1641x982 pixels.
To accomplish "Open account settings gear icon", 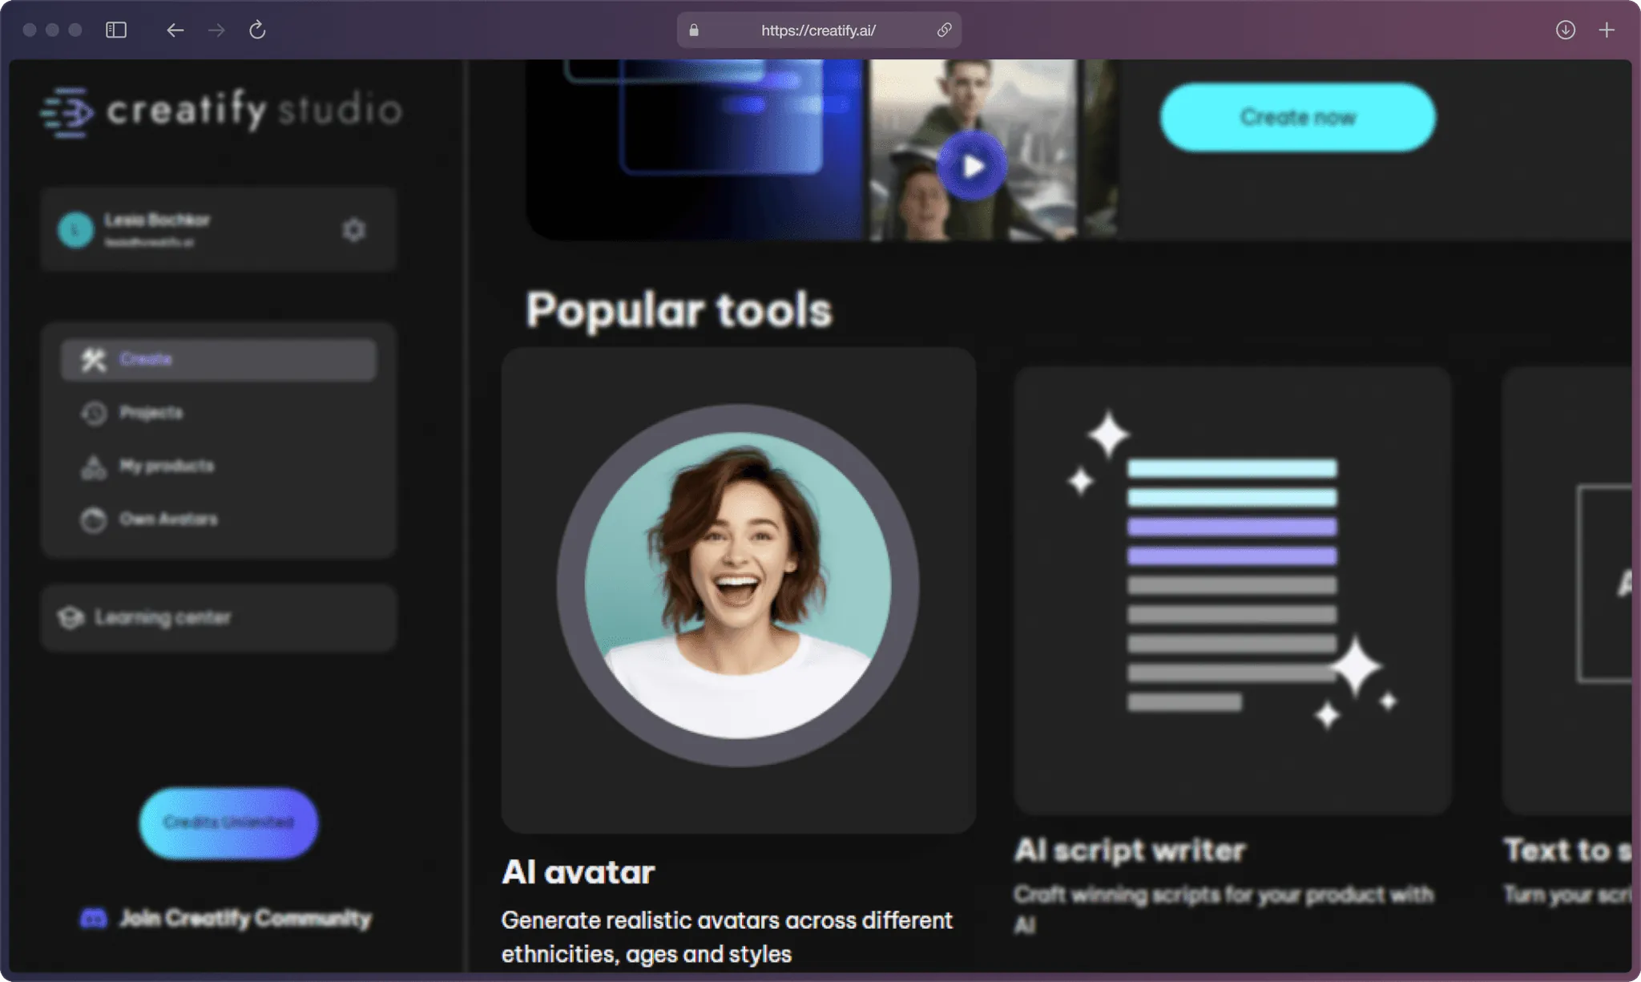I will click(353, 230).
